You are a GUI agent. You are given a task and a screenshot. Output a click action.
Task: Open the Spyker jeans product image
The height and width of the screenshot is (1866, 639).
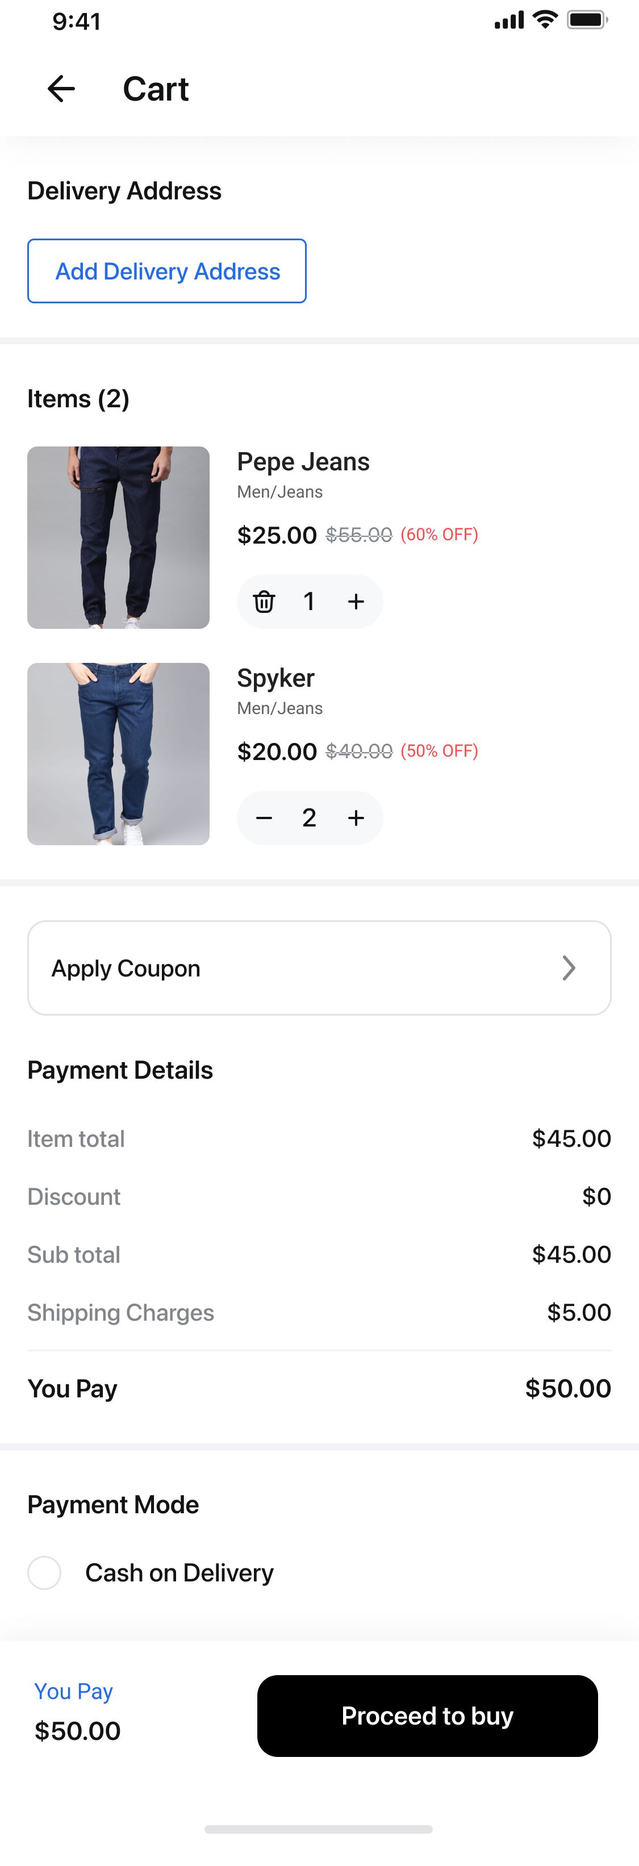(118, 753)
